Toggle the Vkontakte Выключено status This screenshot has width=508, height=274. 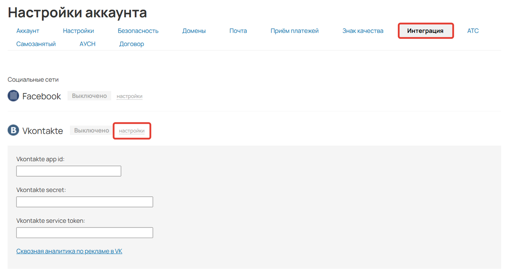91,130
